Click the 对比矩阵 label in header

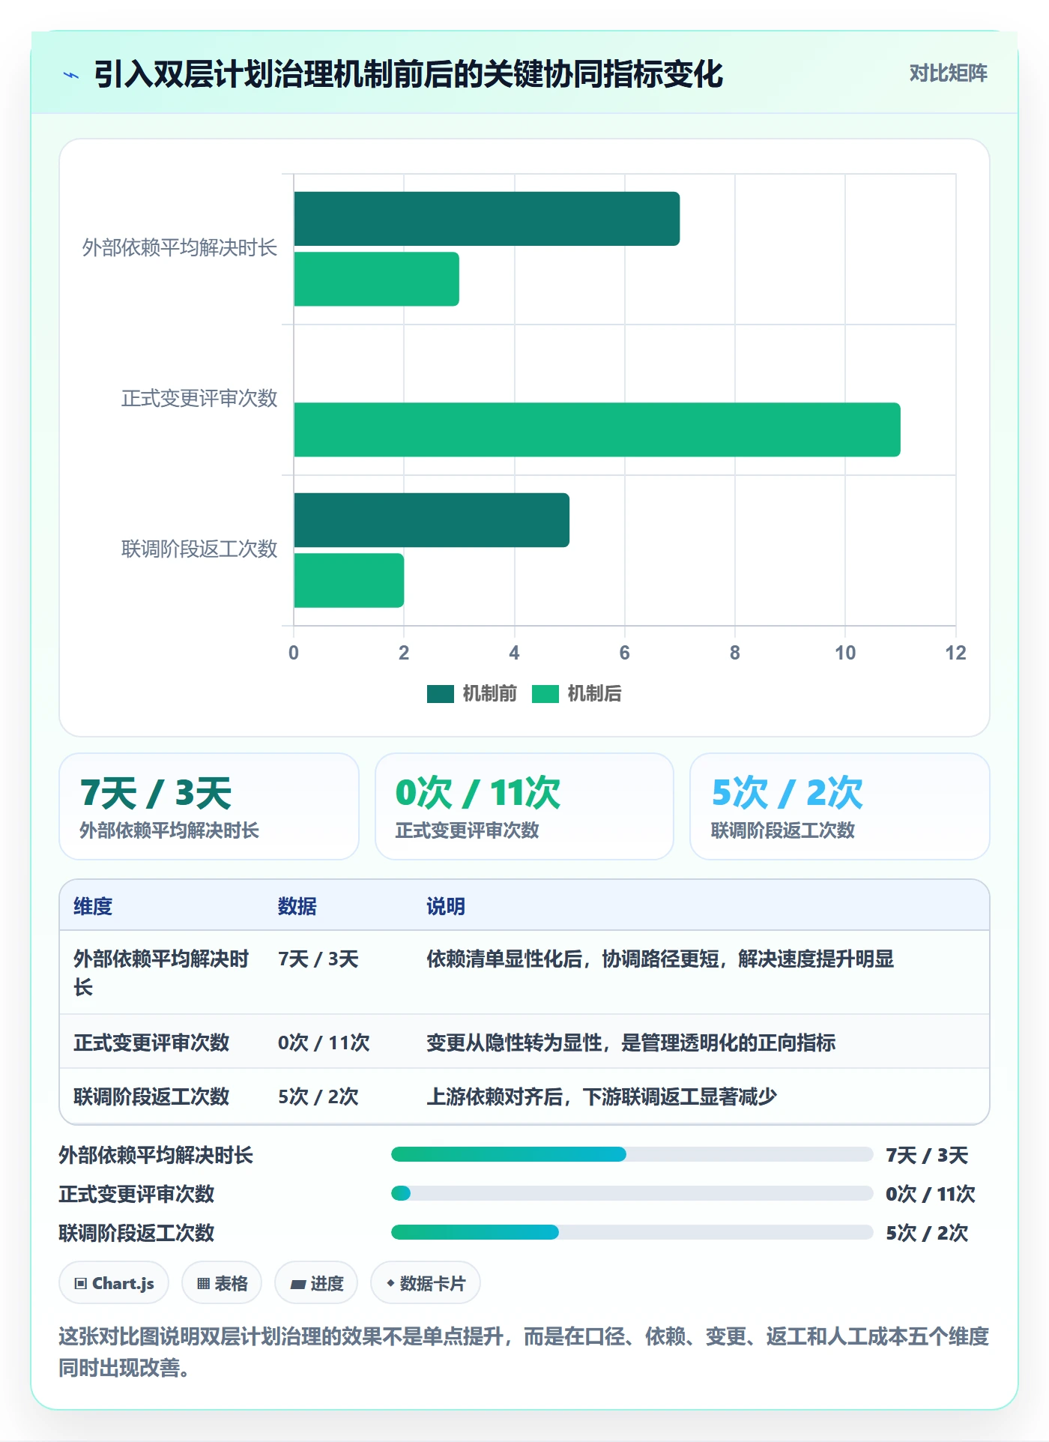point(948,73)
